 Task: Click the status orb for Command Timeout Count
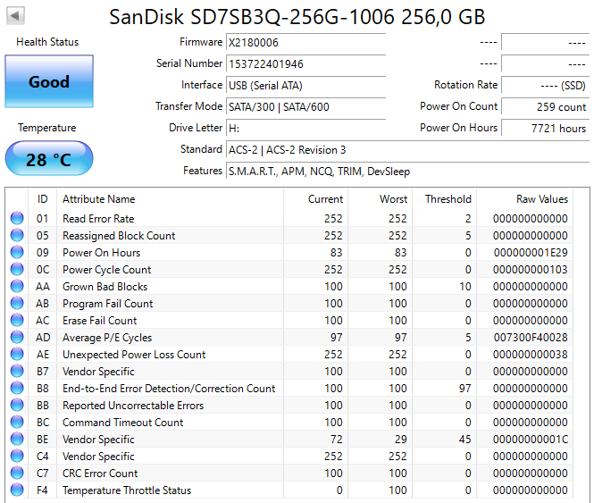click(17, 423)
